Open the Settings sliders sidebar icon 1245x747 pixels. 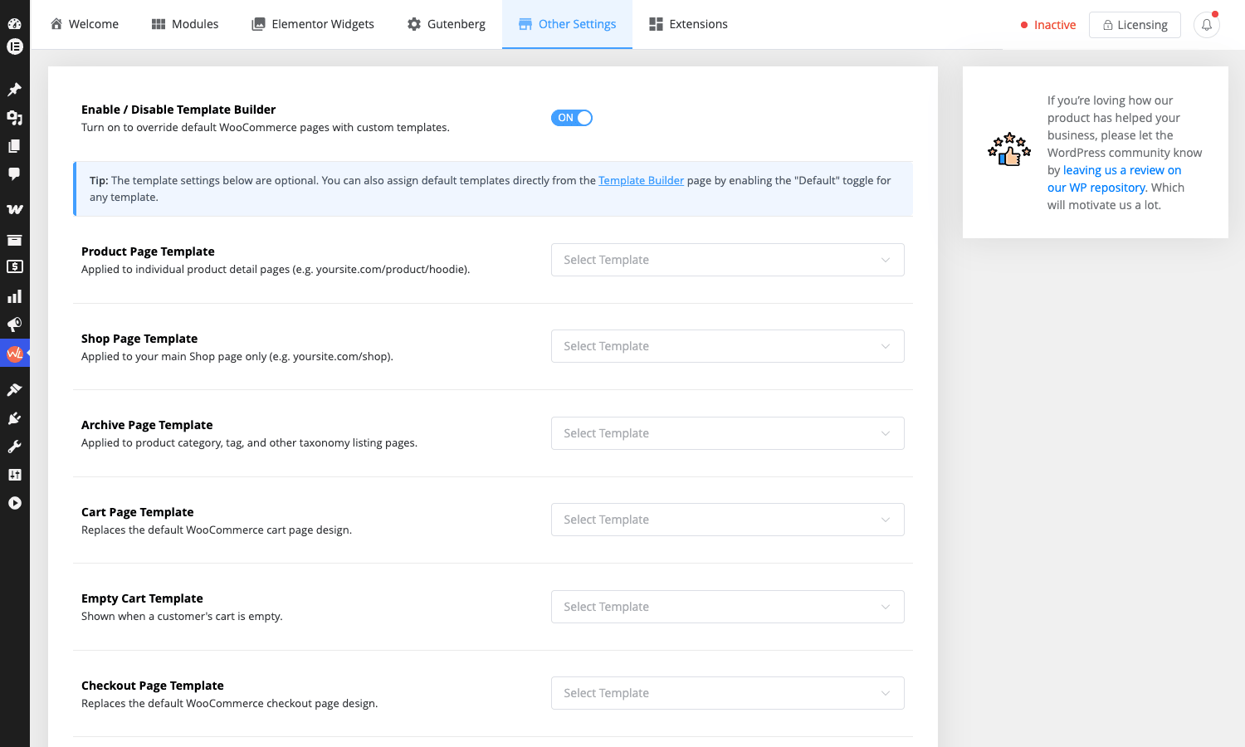[14, 475]
